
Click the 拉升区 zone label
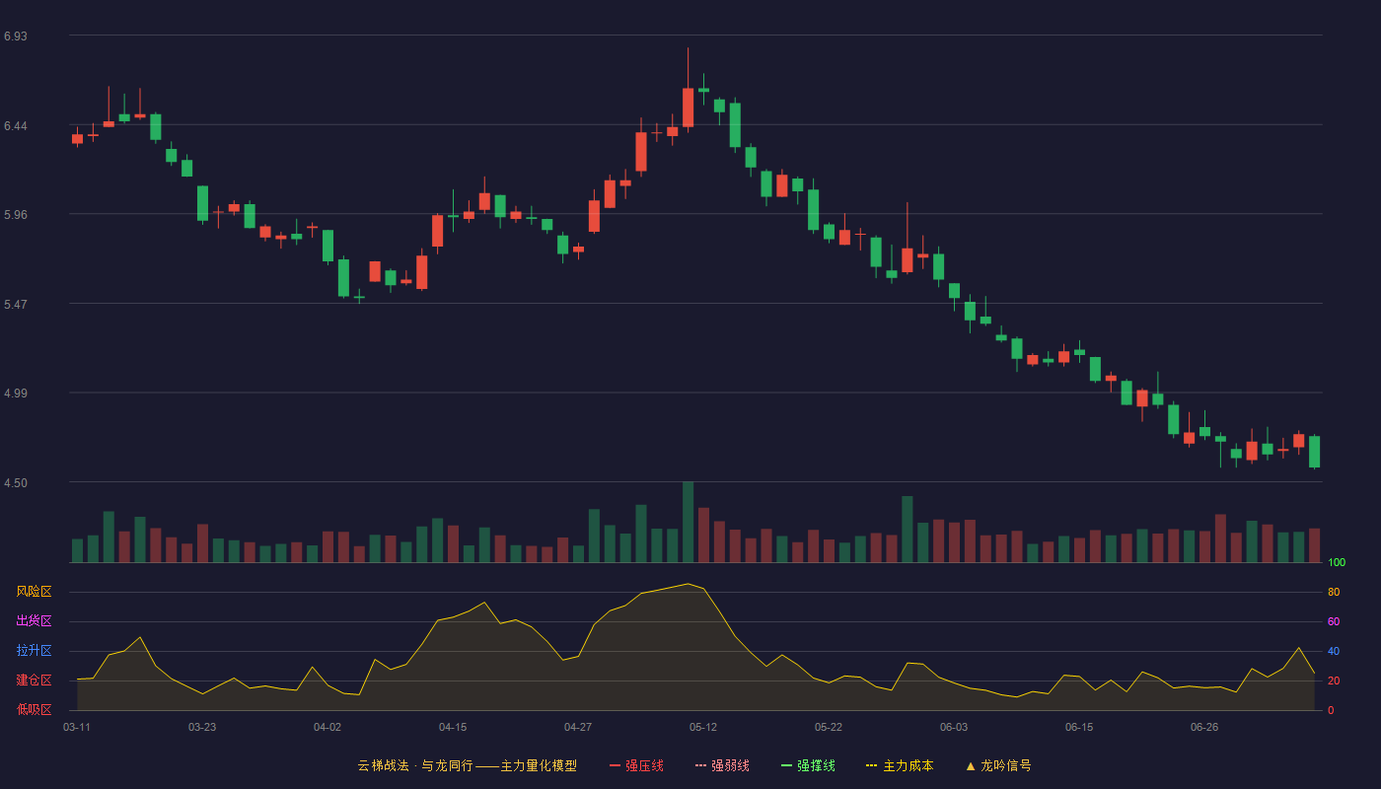point(34,651)
